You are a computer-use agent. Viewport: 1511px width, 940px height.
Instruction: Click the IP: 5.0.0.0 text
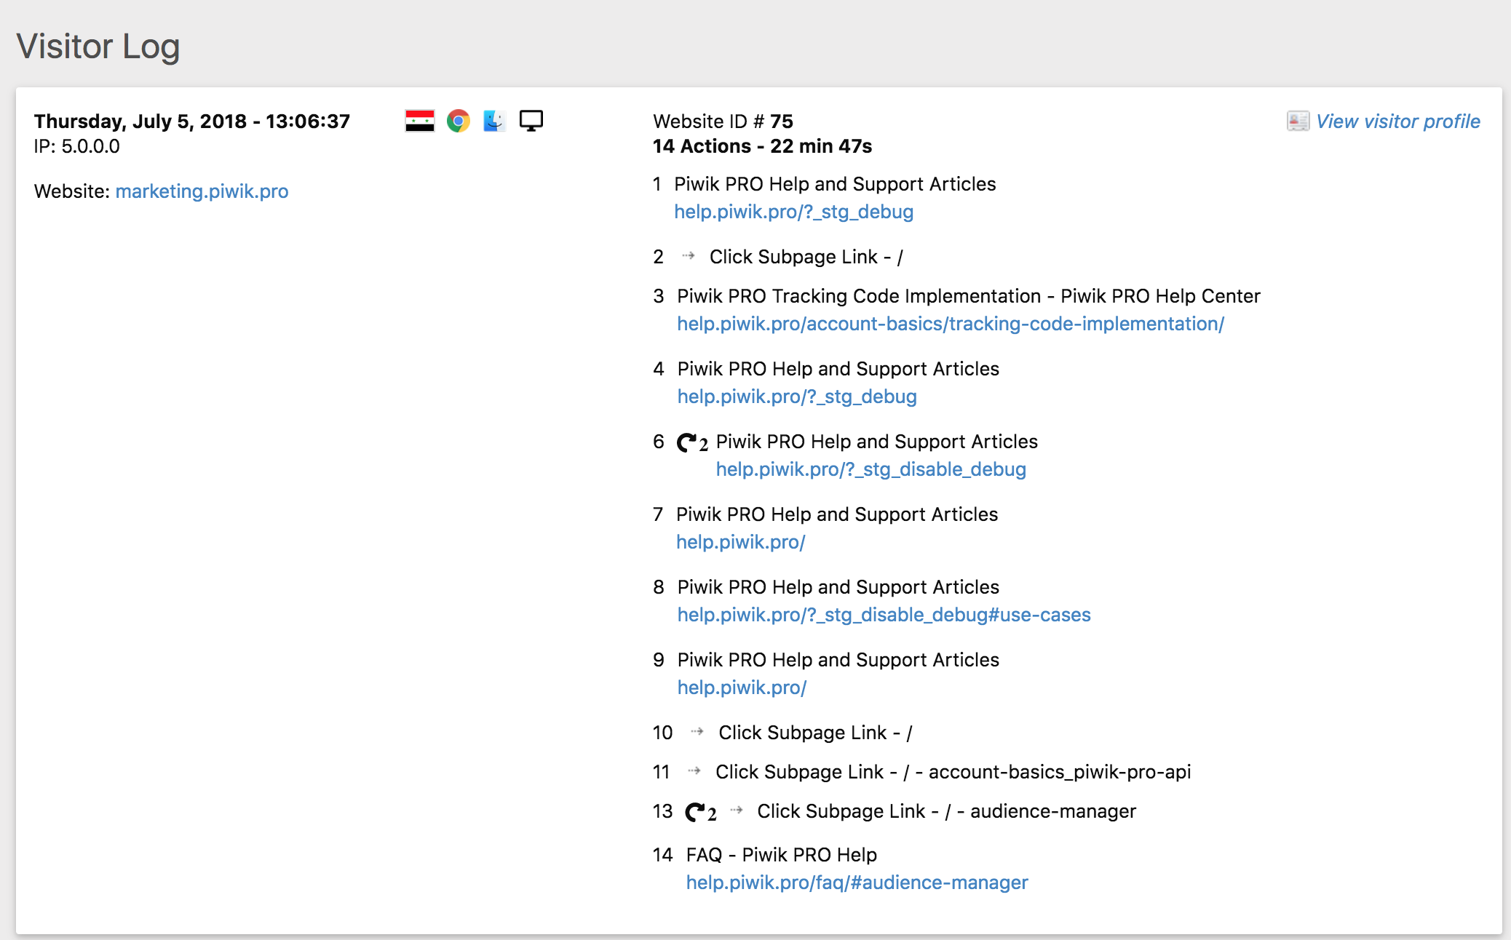(x=76, y=146)
